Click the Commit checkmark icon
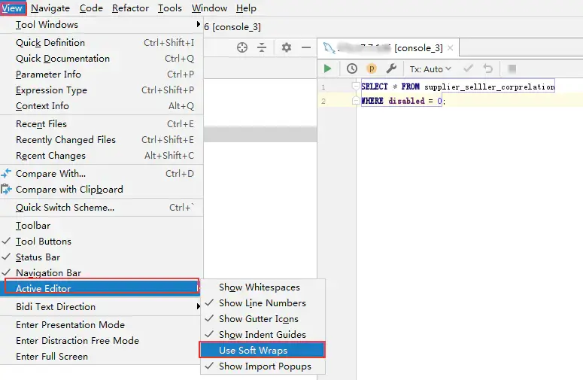583x380 pixels. pyautogui.click(x=468, y=68)
